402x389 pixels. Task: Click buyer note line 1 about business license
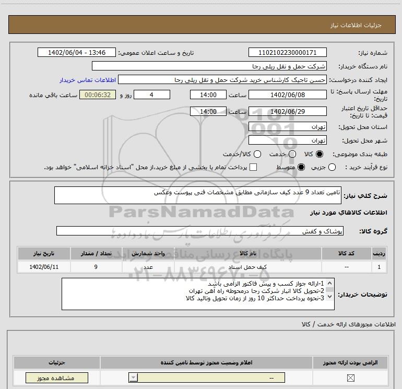pos(266,284)
